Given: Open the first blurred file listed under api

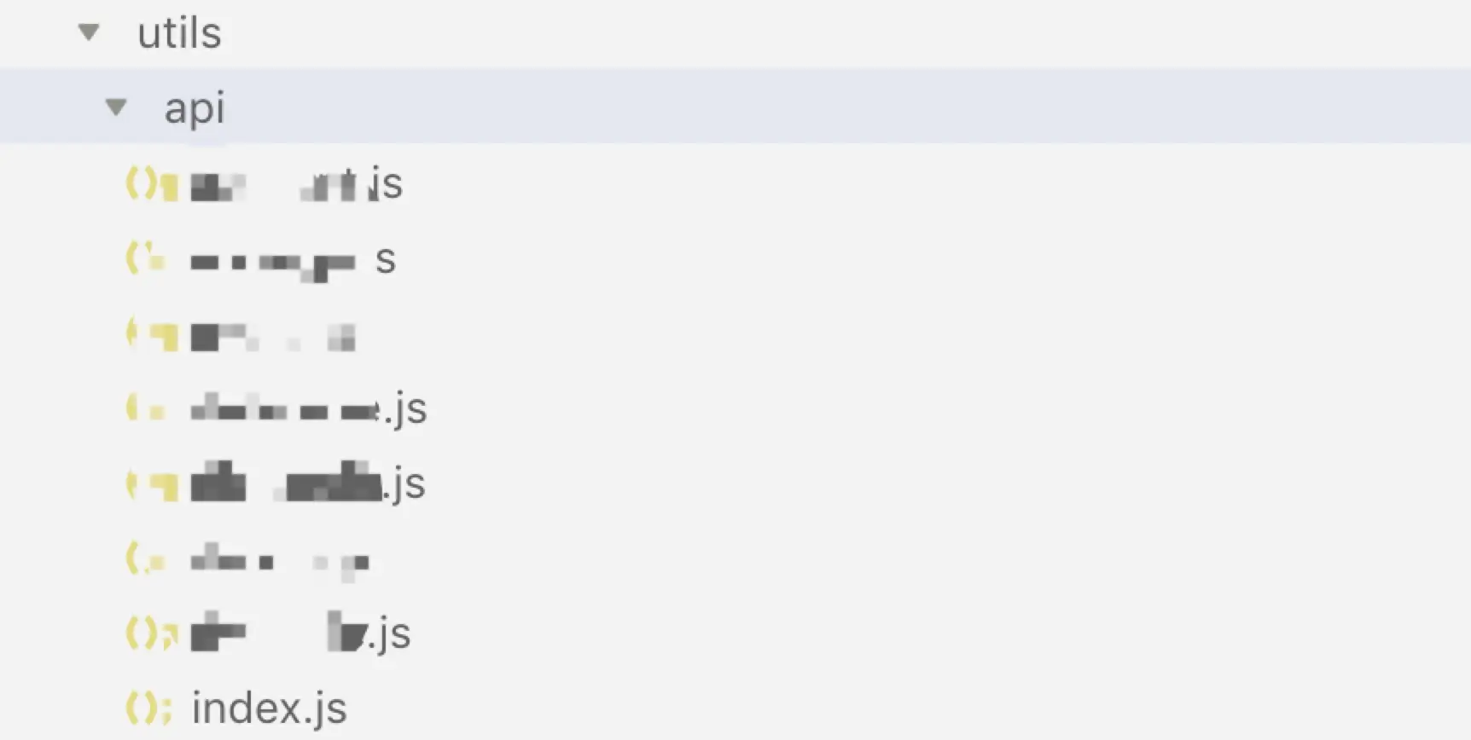Looking at the screenshot, I should (x=296, y=184).
